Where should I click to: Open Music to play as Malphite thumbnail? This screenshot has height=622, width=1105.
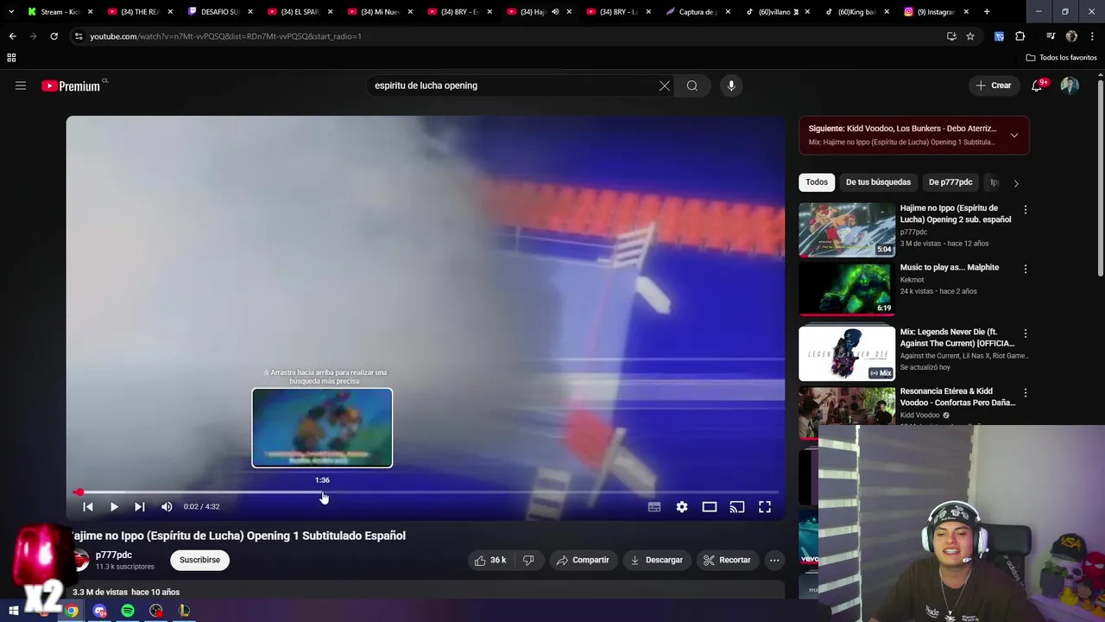(x=847, y=289)
